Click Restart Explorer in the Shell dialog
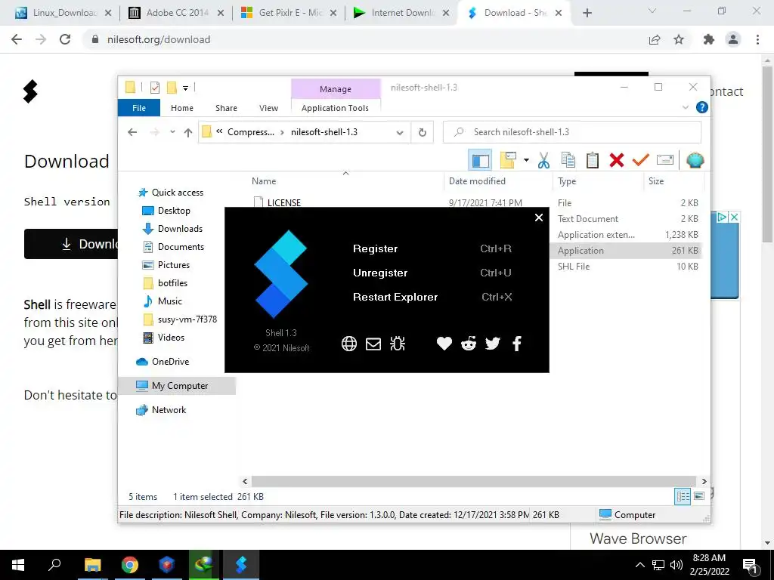The width and height of the screenshot is (774, 580). pos(395,297)
